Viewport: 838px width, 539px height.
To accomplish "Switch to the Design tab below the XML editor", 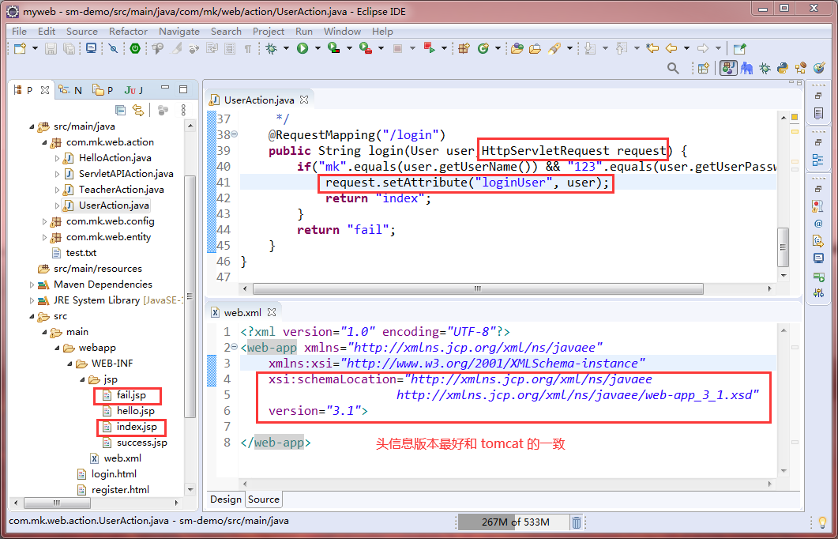I will [x=226, y=499].
